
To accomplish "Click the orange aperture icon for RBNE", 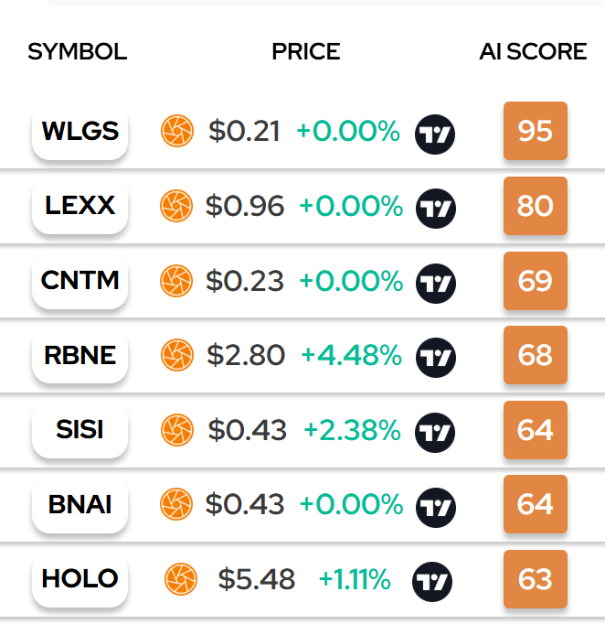I will click(x=177, y=355).
